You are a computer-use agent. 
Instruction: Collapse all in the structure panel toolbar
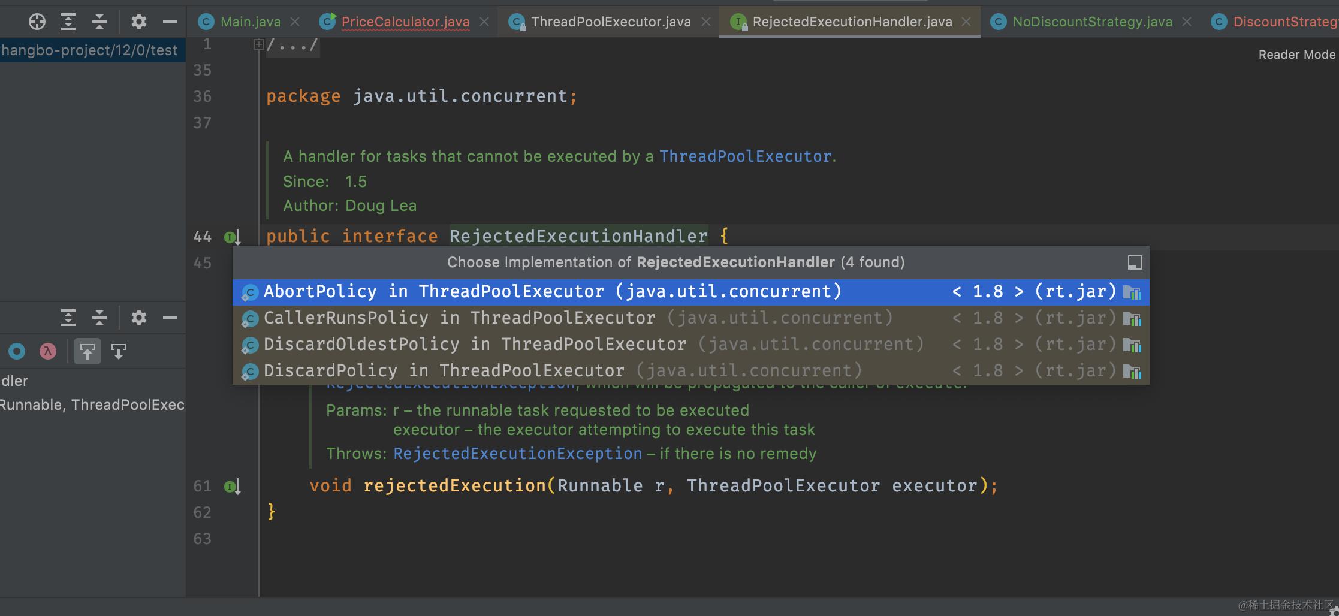99,318
